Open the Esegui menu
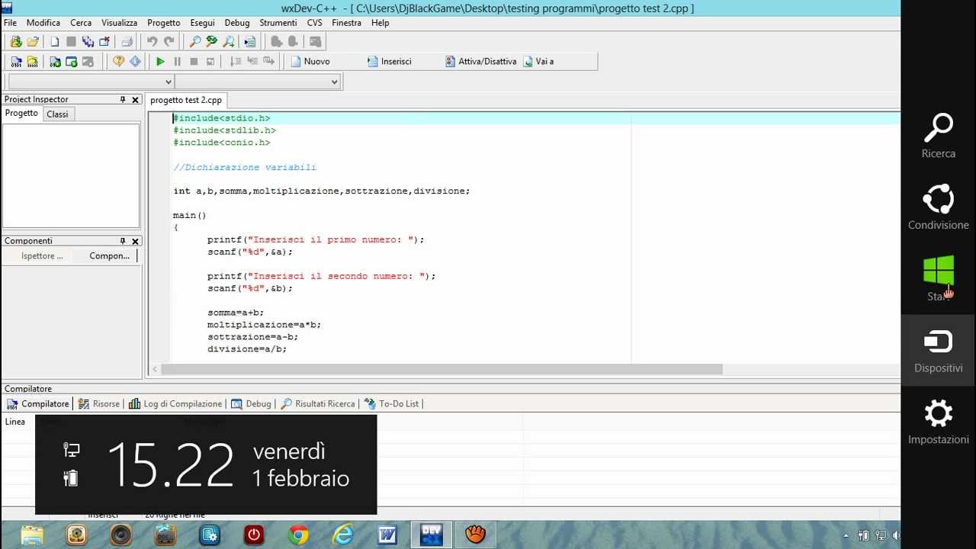This screenshot has height=549, width=976. coord(202,23)
